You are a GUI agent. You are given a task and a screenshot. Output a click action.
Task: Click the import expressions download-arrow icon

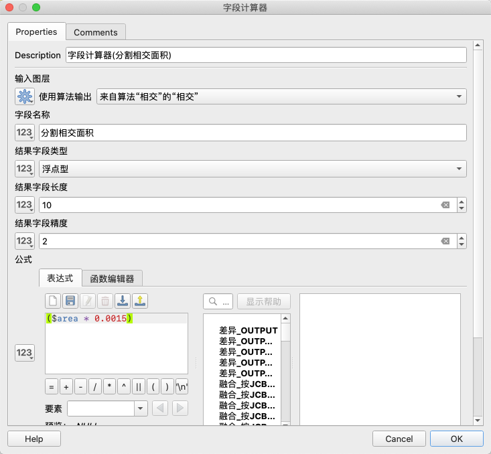coord(123,301)
